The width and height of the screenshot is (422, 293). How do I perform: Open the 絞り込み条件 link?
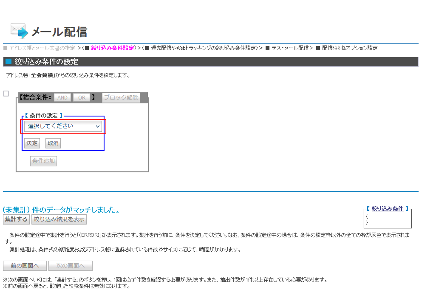[387, 209]
